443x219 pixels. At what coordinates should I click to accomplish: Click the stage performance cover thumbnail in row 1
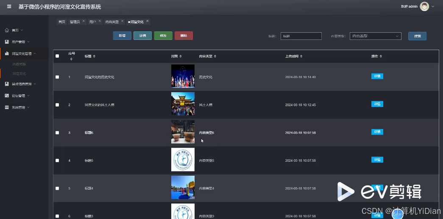pos(183,76)
